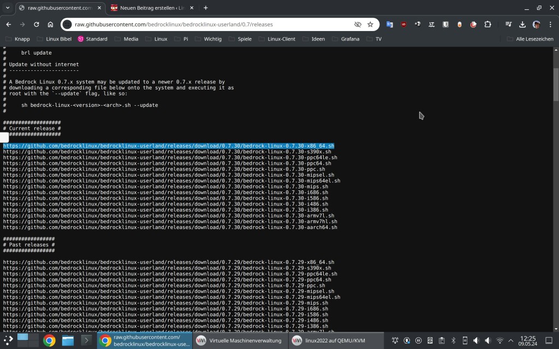This screenshot has height=349, width=559.
Task: Open the clipboard tray icon
Action: point(441,340)
